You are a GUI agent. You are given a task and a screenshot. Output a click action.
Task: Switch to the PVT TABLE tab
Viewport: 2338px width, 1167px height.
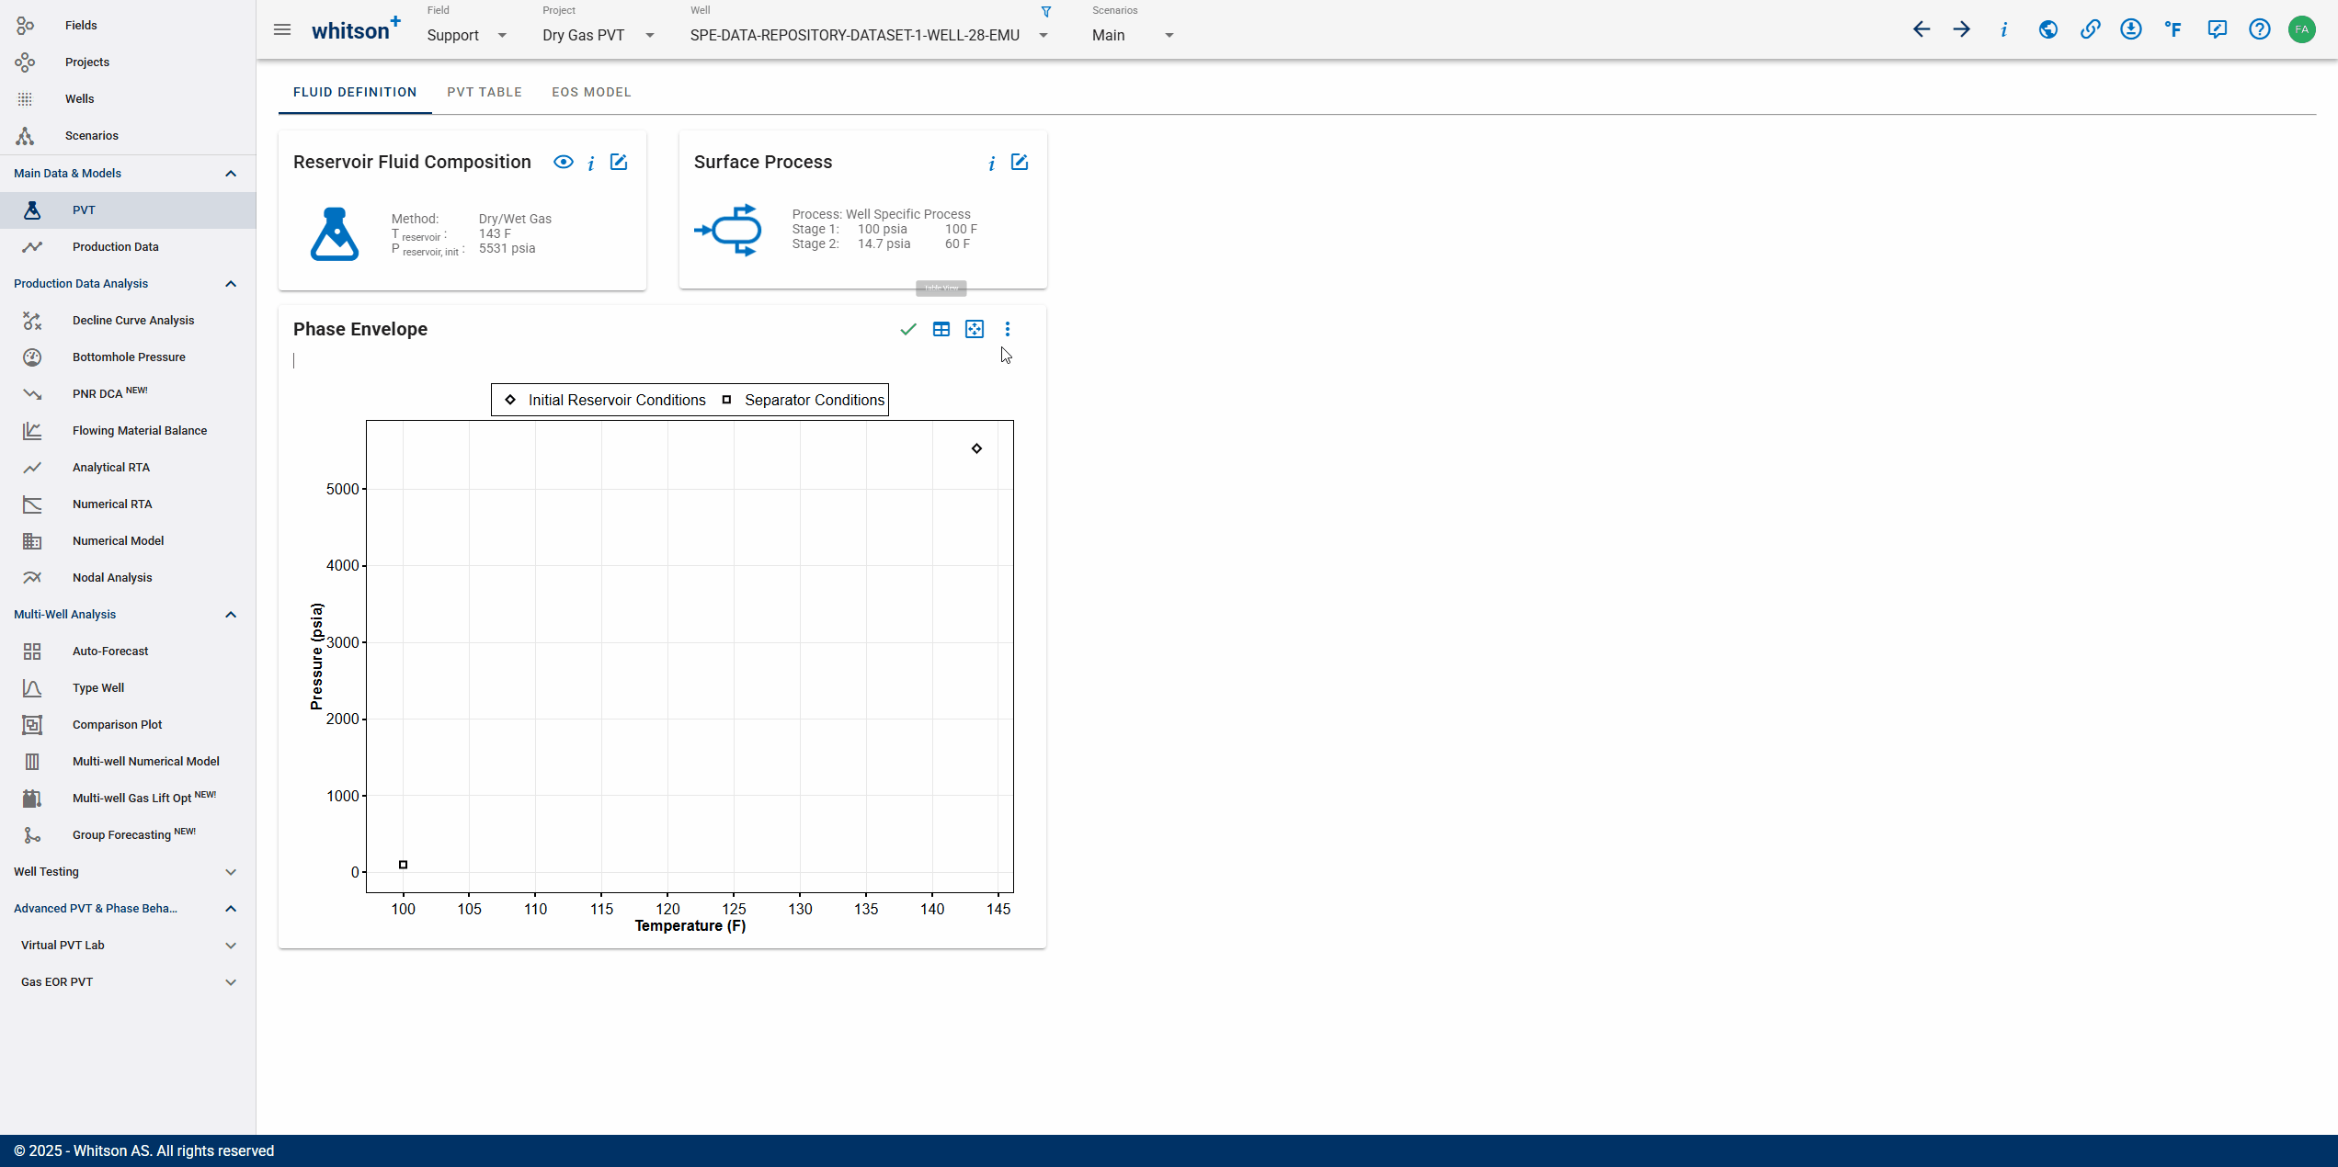point(485,93)
